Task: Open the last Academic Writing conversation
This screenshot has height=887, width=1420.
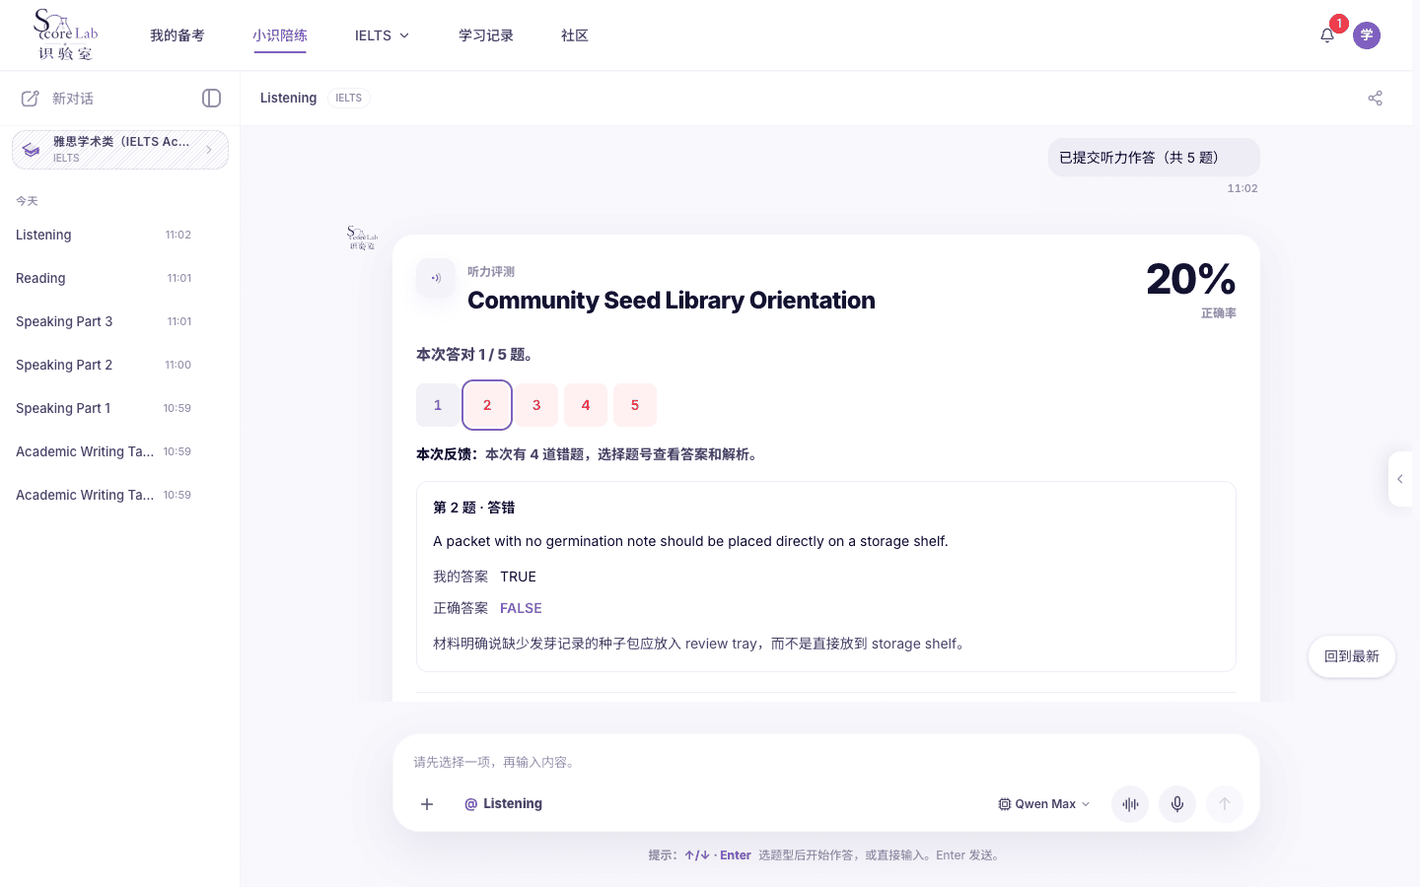Action: point(105,495)
